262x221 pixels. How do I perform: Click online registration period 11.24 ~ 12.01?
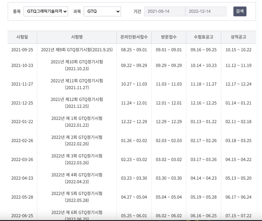point(134,103)
